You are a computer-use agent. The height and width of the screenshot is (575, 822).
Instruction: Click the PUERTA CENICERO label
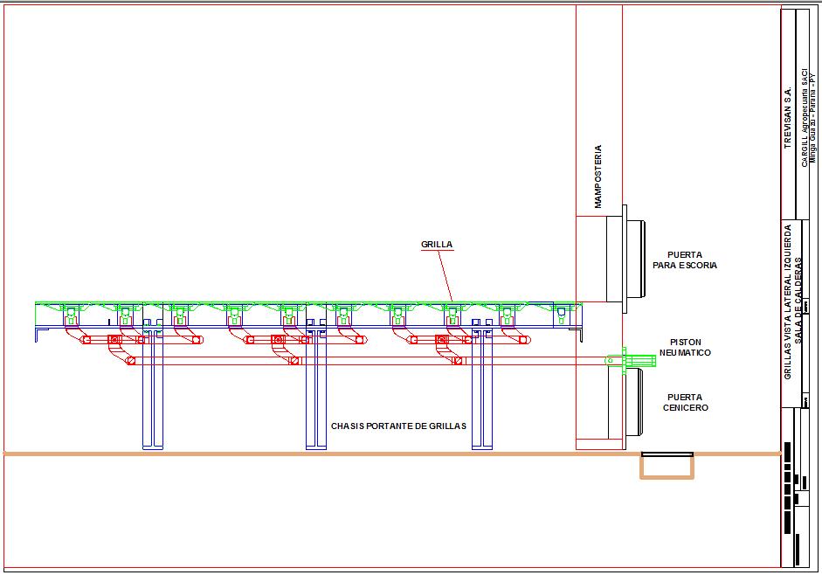click(685, 402)
